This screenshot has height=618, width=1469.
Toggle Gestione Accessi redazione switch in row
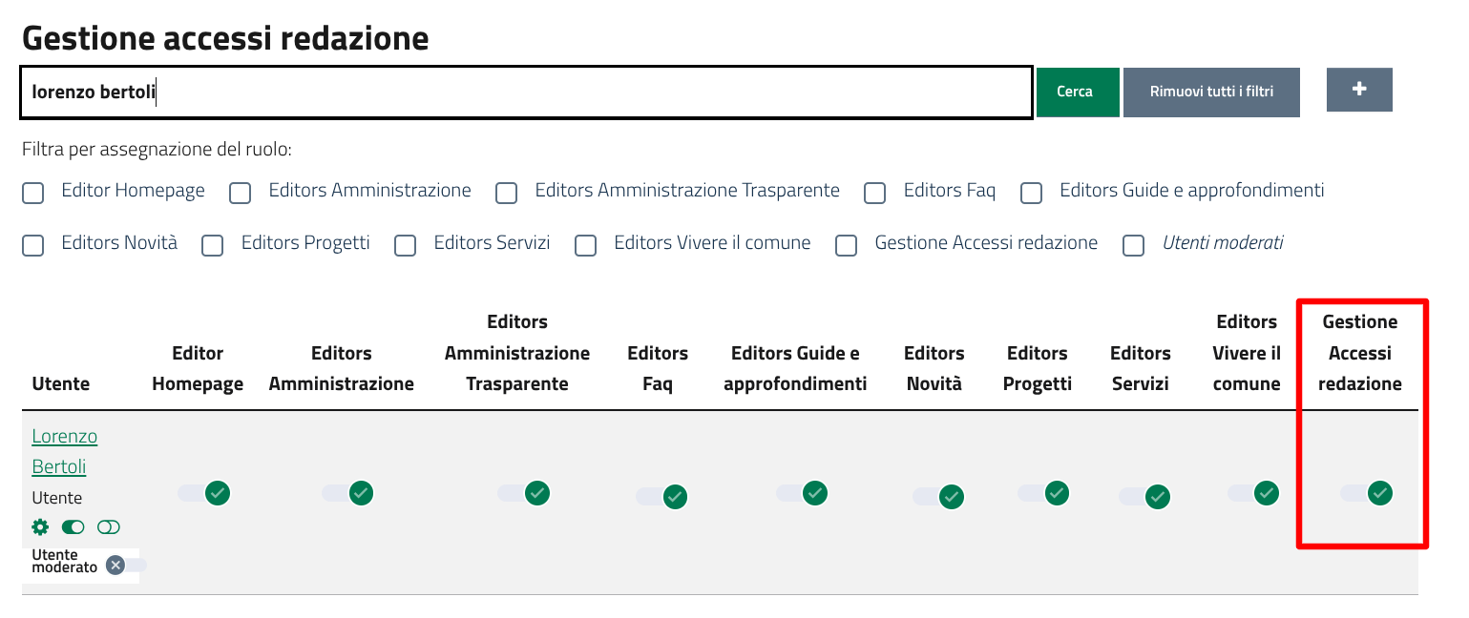click(1366, 493)
